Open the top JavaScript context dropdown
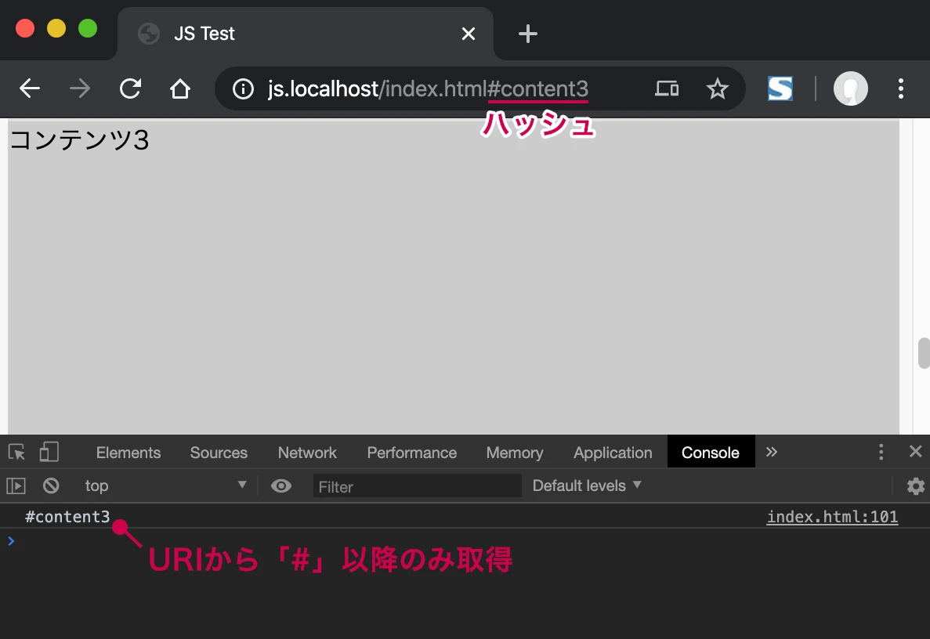Screen dimensions: 930x639 pyautogui.click(x=165, y=486)
